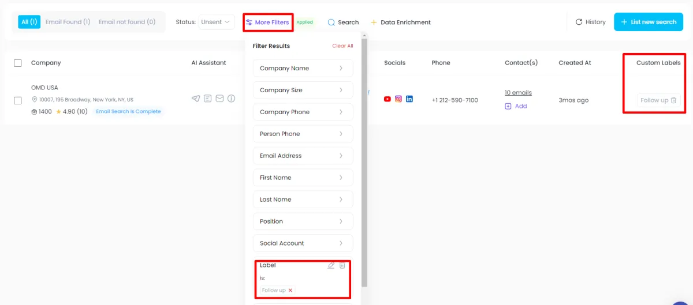Tick the select-all checkbox in the table header

18,63
